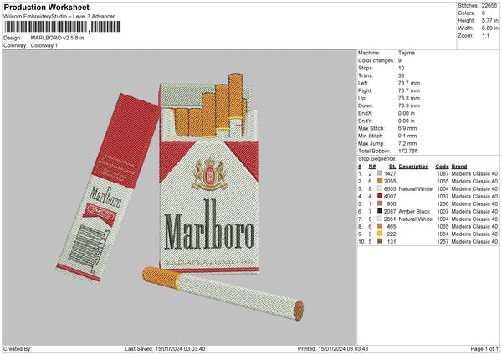Click the orange swatch with 465 stitches
Viewport: 502px width, 355px height.
coord(379,226)
